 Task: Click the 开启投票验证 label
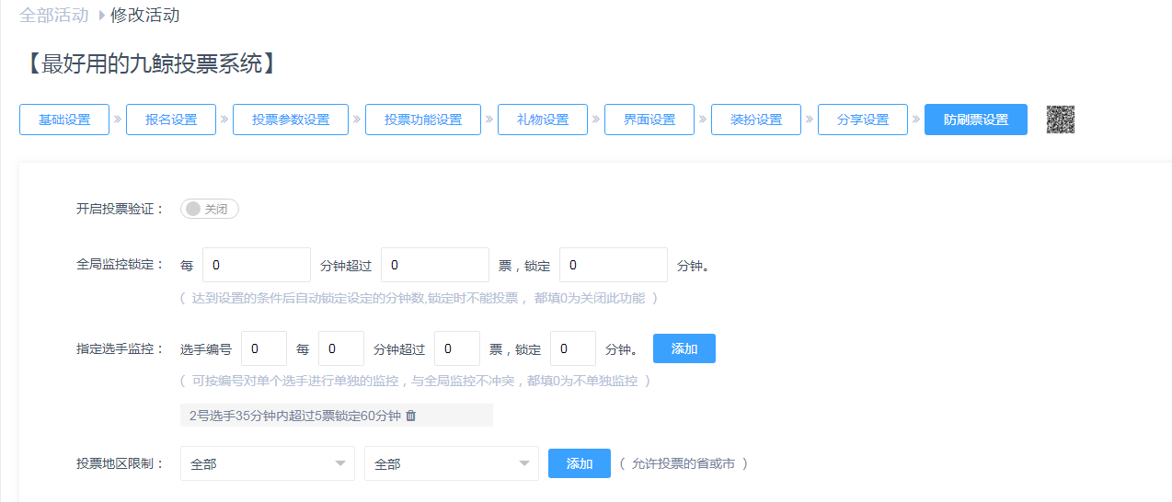[120, 209]
